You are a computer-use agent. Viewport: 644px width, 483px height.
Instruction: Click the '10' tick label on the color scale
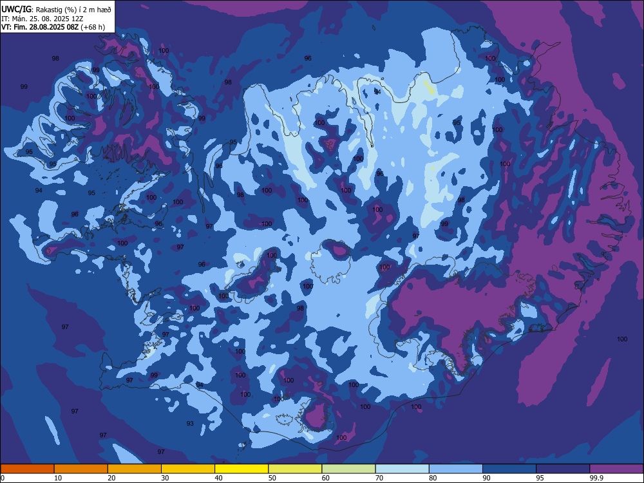coord(58,478)
